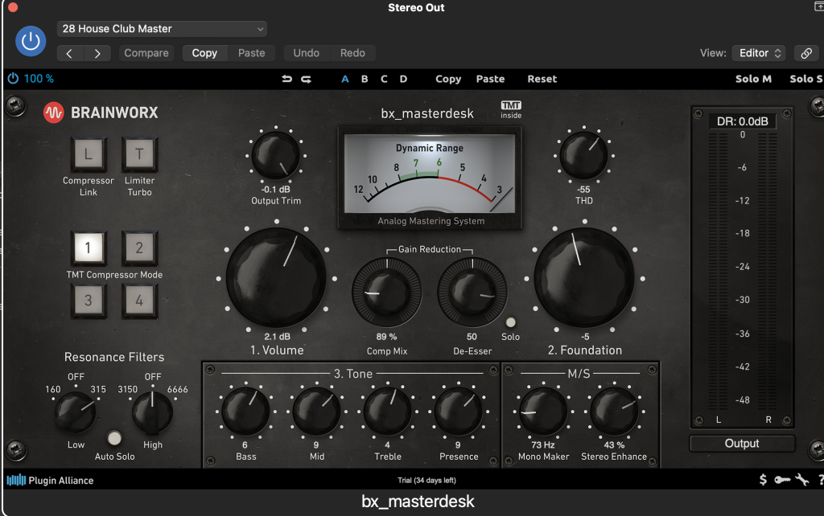Image resolution: width=824 pixels, height=516 pixels.
Task: Click the top toolbar Copy button
Action: pyautogui.click(x=204, y=53)
